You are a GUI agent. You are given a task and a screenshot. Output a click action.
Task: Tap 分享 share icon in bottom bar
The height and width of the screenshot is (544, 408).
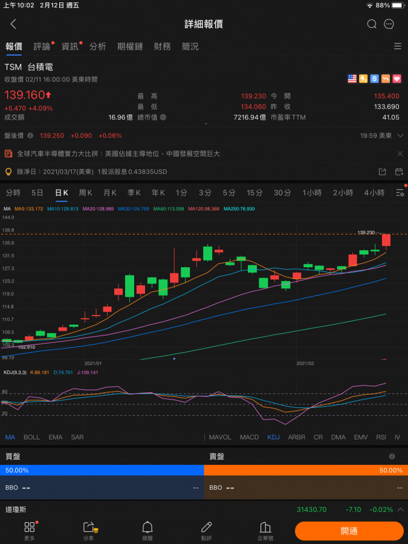tap(89, 531)
